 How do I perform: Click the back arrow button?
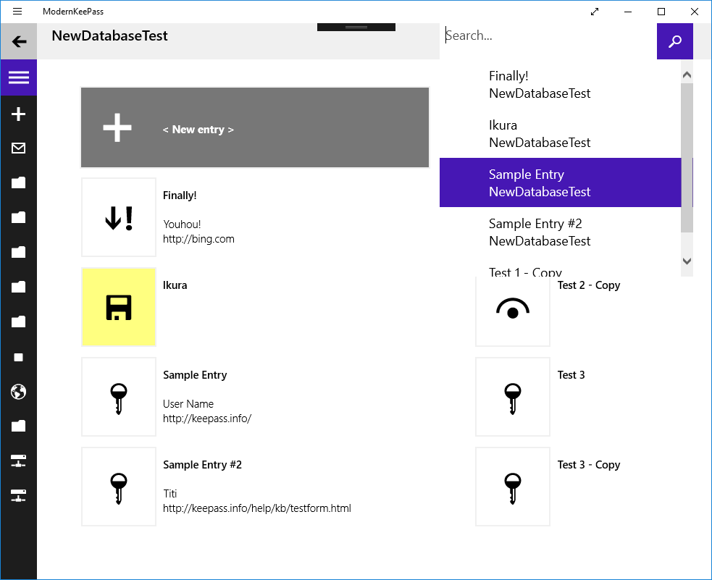pyautogui.click(x=19, y=41)
